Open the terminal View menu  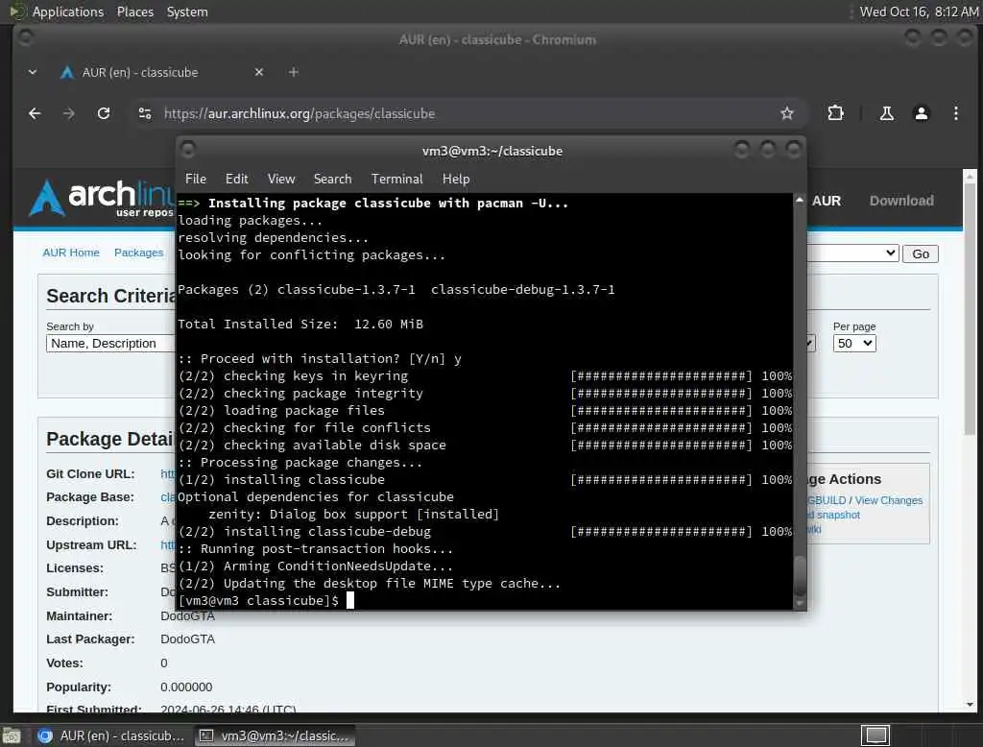point(281,179)
